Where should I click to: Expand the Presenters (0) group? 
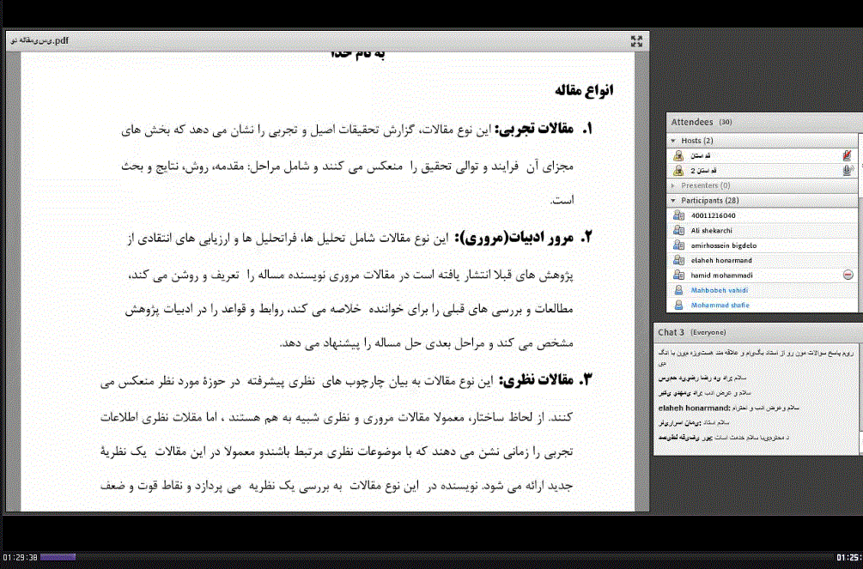tap(673, 185)
